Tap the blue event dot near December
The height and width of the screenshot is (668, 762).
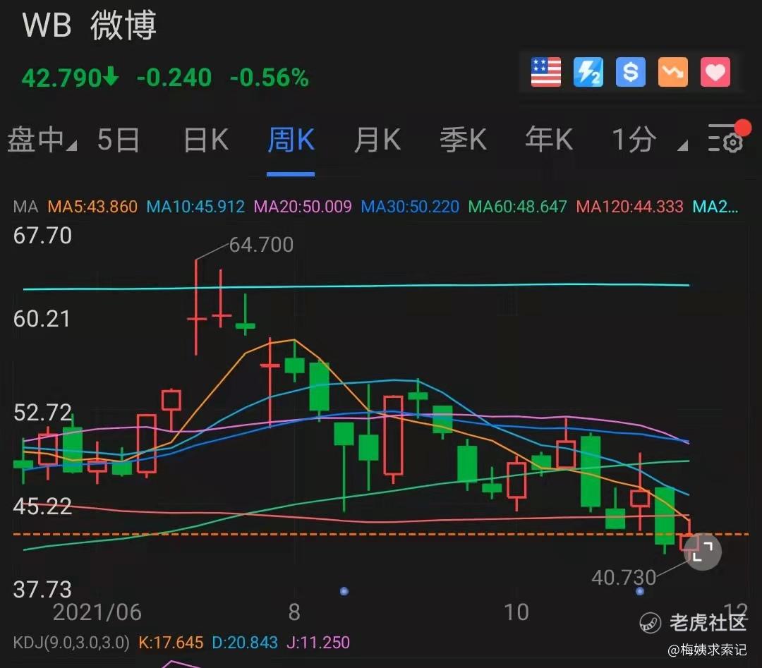pyautogui.click(x=639, y=591)
